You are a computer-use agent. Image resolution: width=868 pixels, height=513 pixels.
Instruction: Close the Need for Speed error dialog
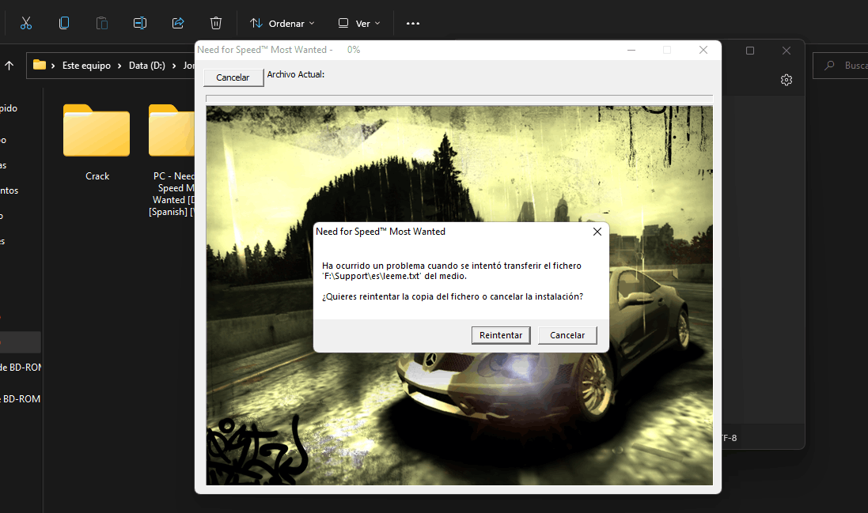pyautogui.click(x=597, y=232)
